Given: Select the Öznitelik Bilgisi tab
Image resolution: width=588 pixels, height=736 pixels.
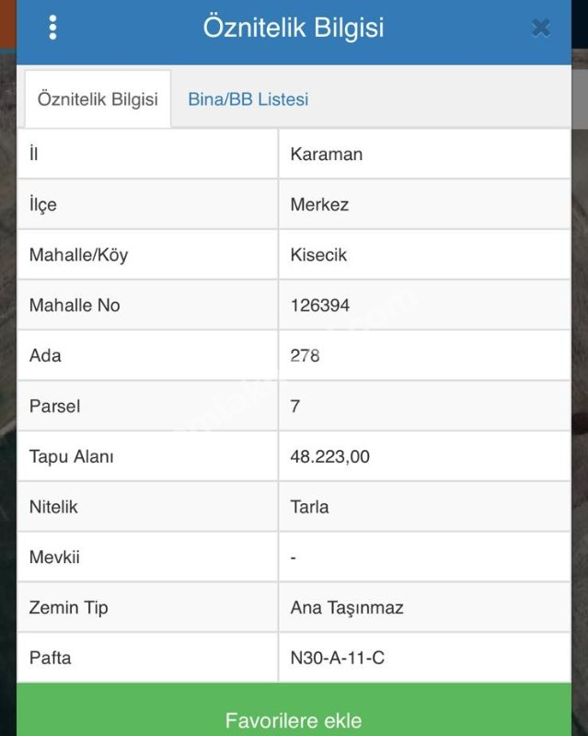Looking at the screenshot, I should 98,99.
